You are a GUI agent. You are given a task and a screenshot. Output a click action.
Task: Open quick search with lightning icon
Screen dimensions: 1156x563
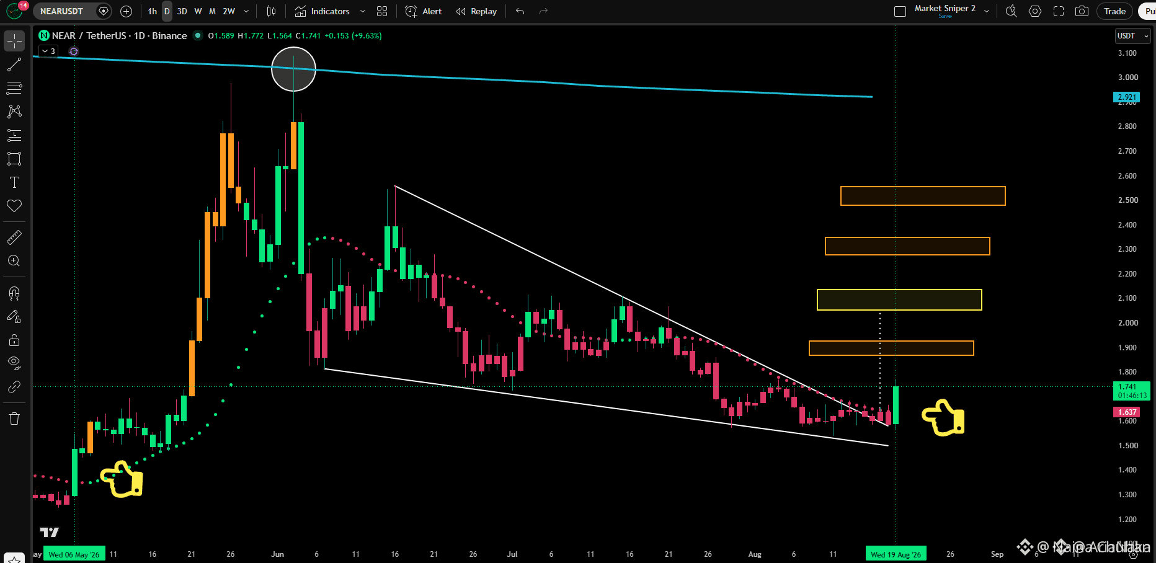[1011, 11]
